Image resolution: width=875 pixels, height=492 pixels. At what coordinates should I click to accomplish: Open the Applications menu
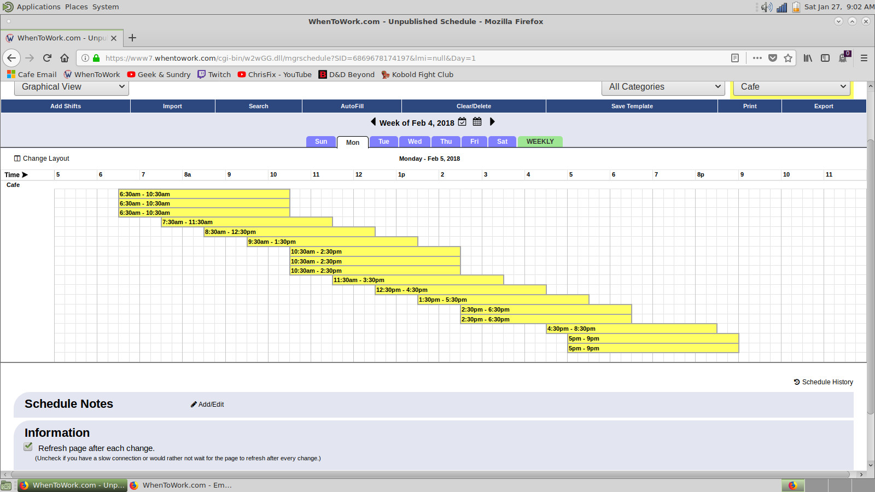38,7
